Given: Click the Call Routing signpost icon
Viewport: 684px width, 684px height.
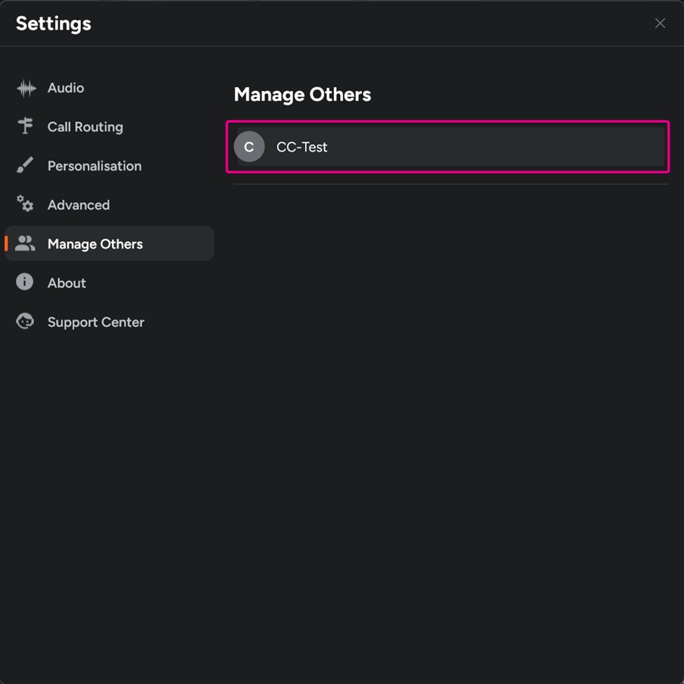Looking at the screenshot, I should 25,126.
